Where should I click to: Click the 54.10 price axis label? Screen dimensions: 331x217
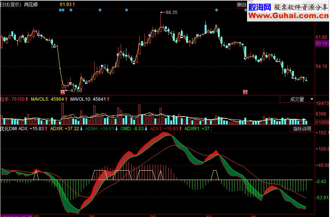pyautogui.click(x=322, y=66)
